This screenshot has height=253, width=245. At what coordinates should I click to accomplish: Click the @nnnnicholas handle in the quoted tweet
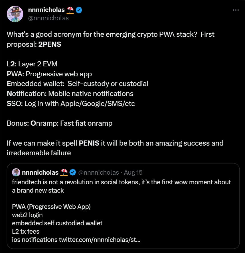[98, 172]
